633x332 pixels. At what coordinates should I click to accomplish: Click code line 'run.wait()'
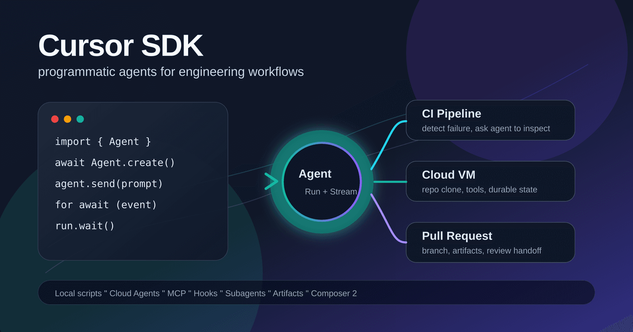(85, 226)
